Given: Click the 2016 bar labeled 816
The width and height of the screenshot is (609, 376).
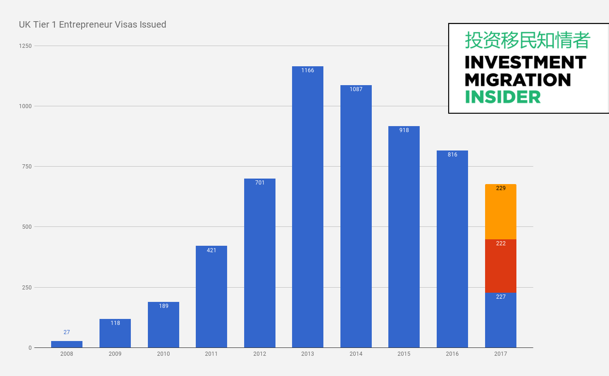Looking at the screenshot, I should pyautogui.click(x=452, y=249).
